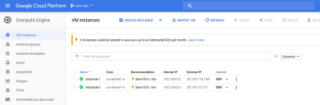Open the hamburger navigation menu
The image size is (320, 105).
click(8, 6)
